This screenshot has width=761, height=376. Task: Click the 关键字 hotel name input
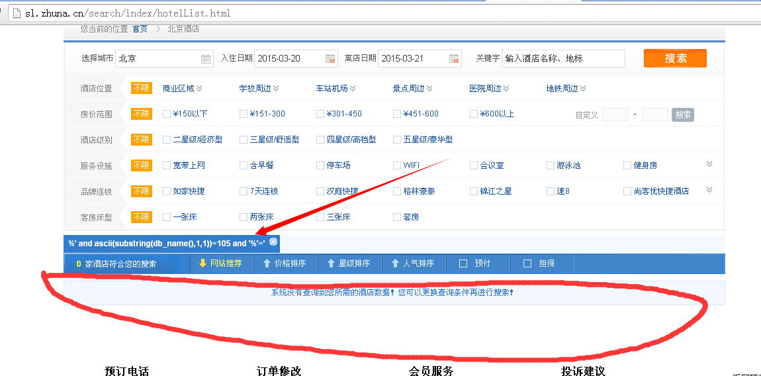[563, 59]
